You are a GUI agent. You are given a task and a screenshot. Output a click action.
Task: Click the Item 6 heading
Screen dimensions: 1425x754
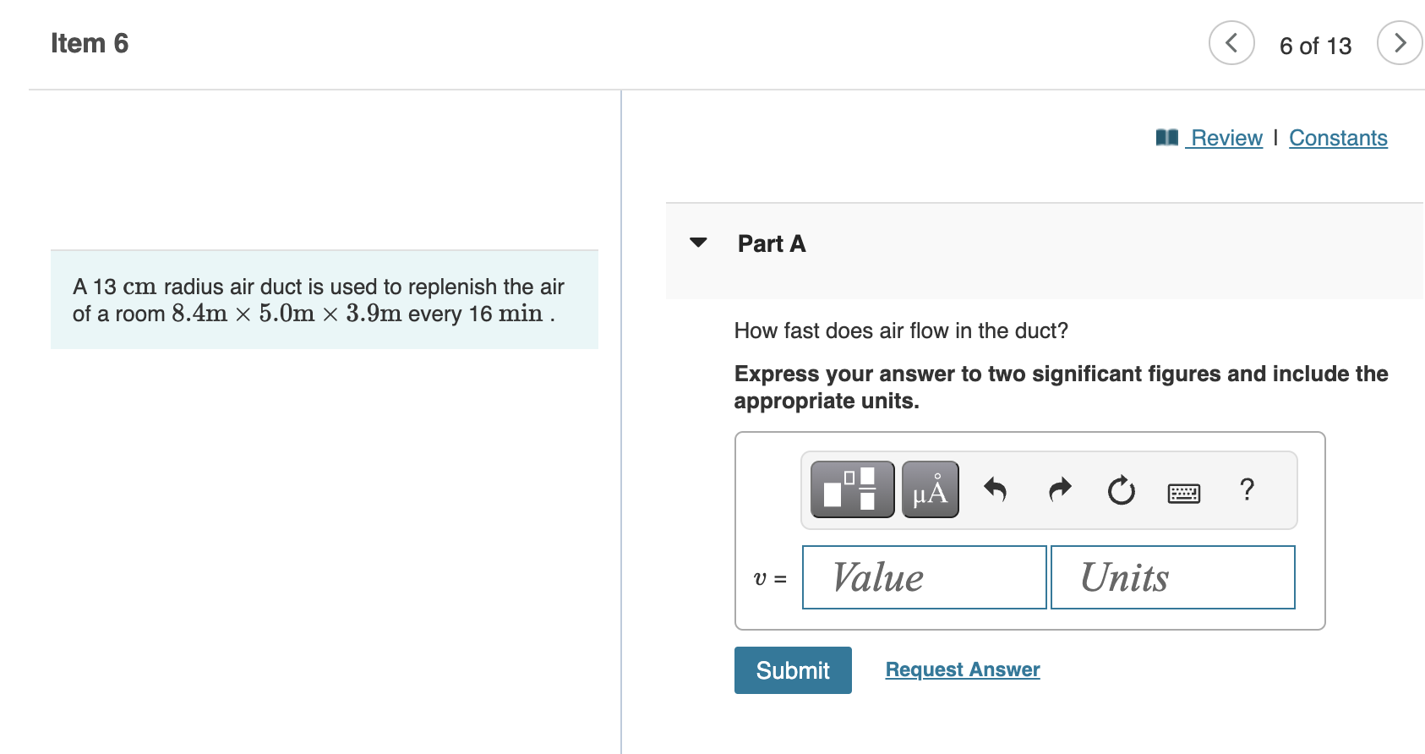tap(90, 42)
